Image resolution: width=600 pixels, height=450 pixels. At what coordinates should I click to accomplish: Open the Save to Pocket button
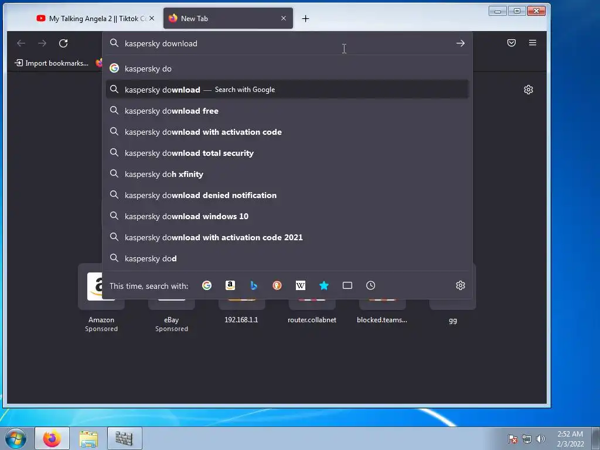pyautogui.click(x=511, y=43)
